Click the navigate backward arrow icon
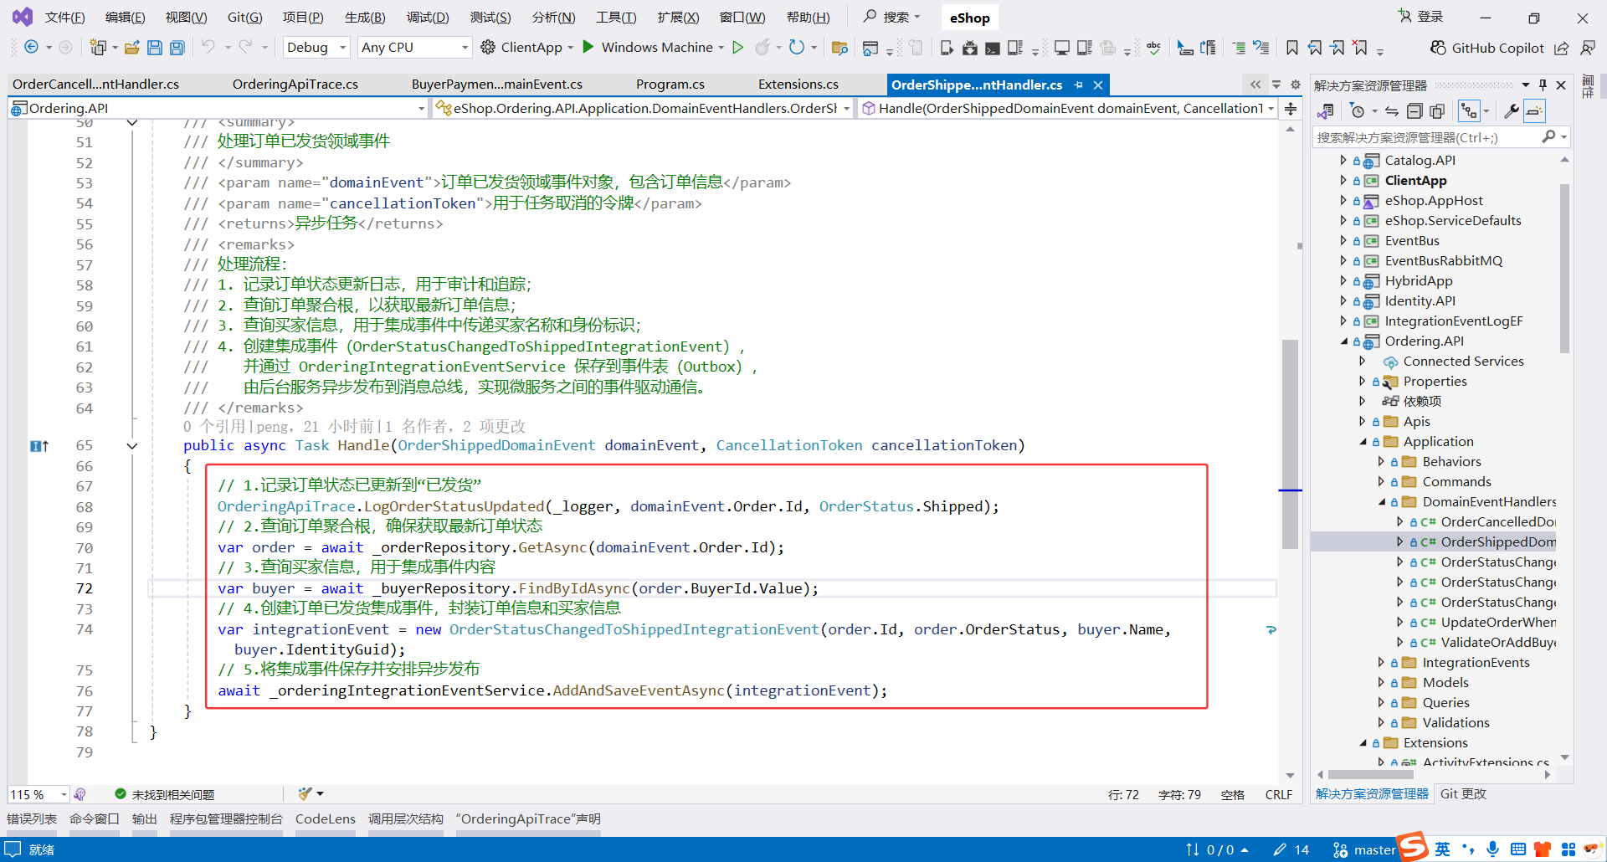Image resolution: width=1607 pixels, height=862 pixels. click(x=31, y=48)
